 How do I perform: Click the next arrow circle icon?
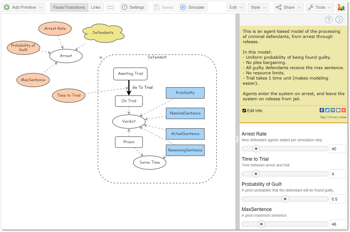(339, 20)
